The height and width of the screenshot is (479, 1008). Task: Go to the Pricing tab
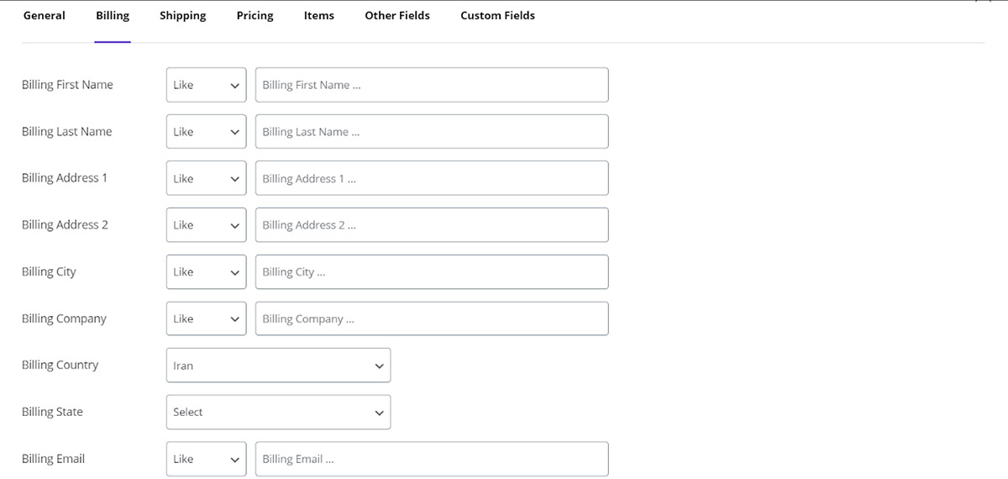[x=255, y=16]
